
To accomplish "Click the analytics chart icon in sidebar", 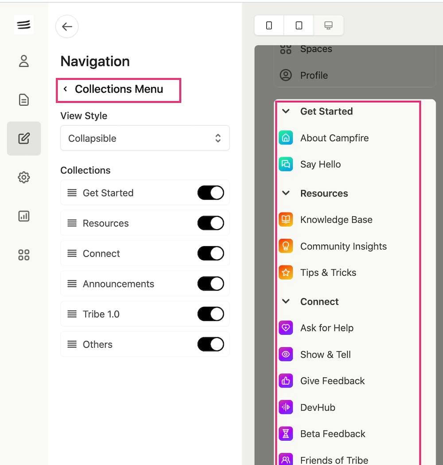I will click(24, 216).
